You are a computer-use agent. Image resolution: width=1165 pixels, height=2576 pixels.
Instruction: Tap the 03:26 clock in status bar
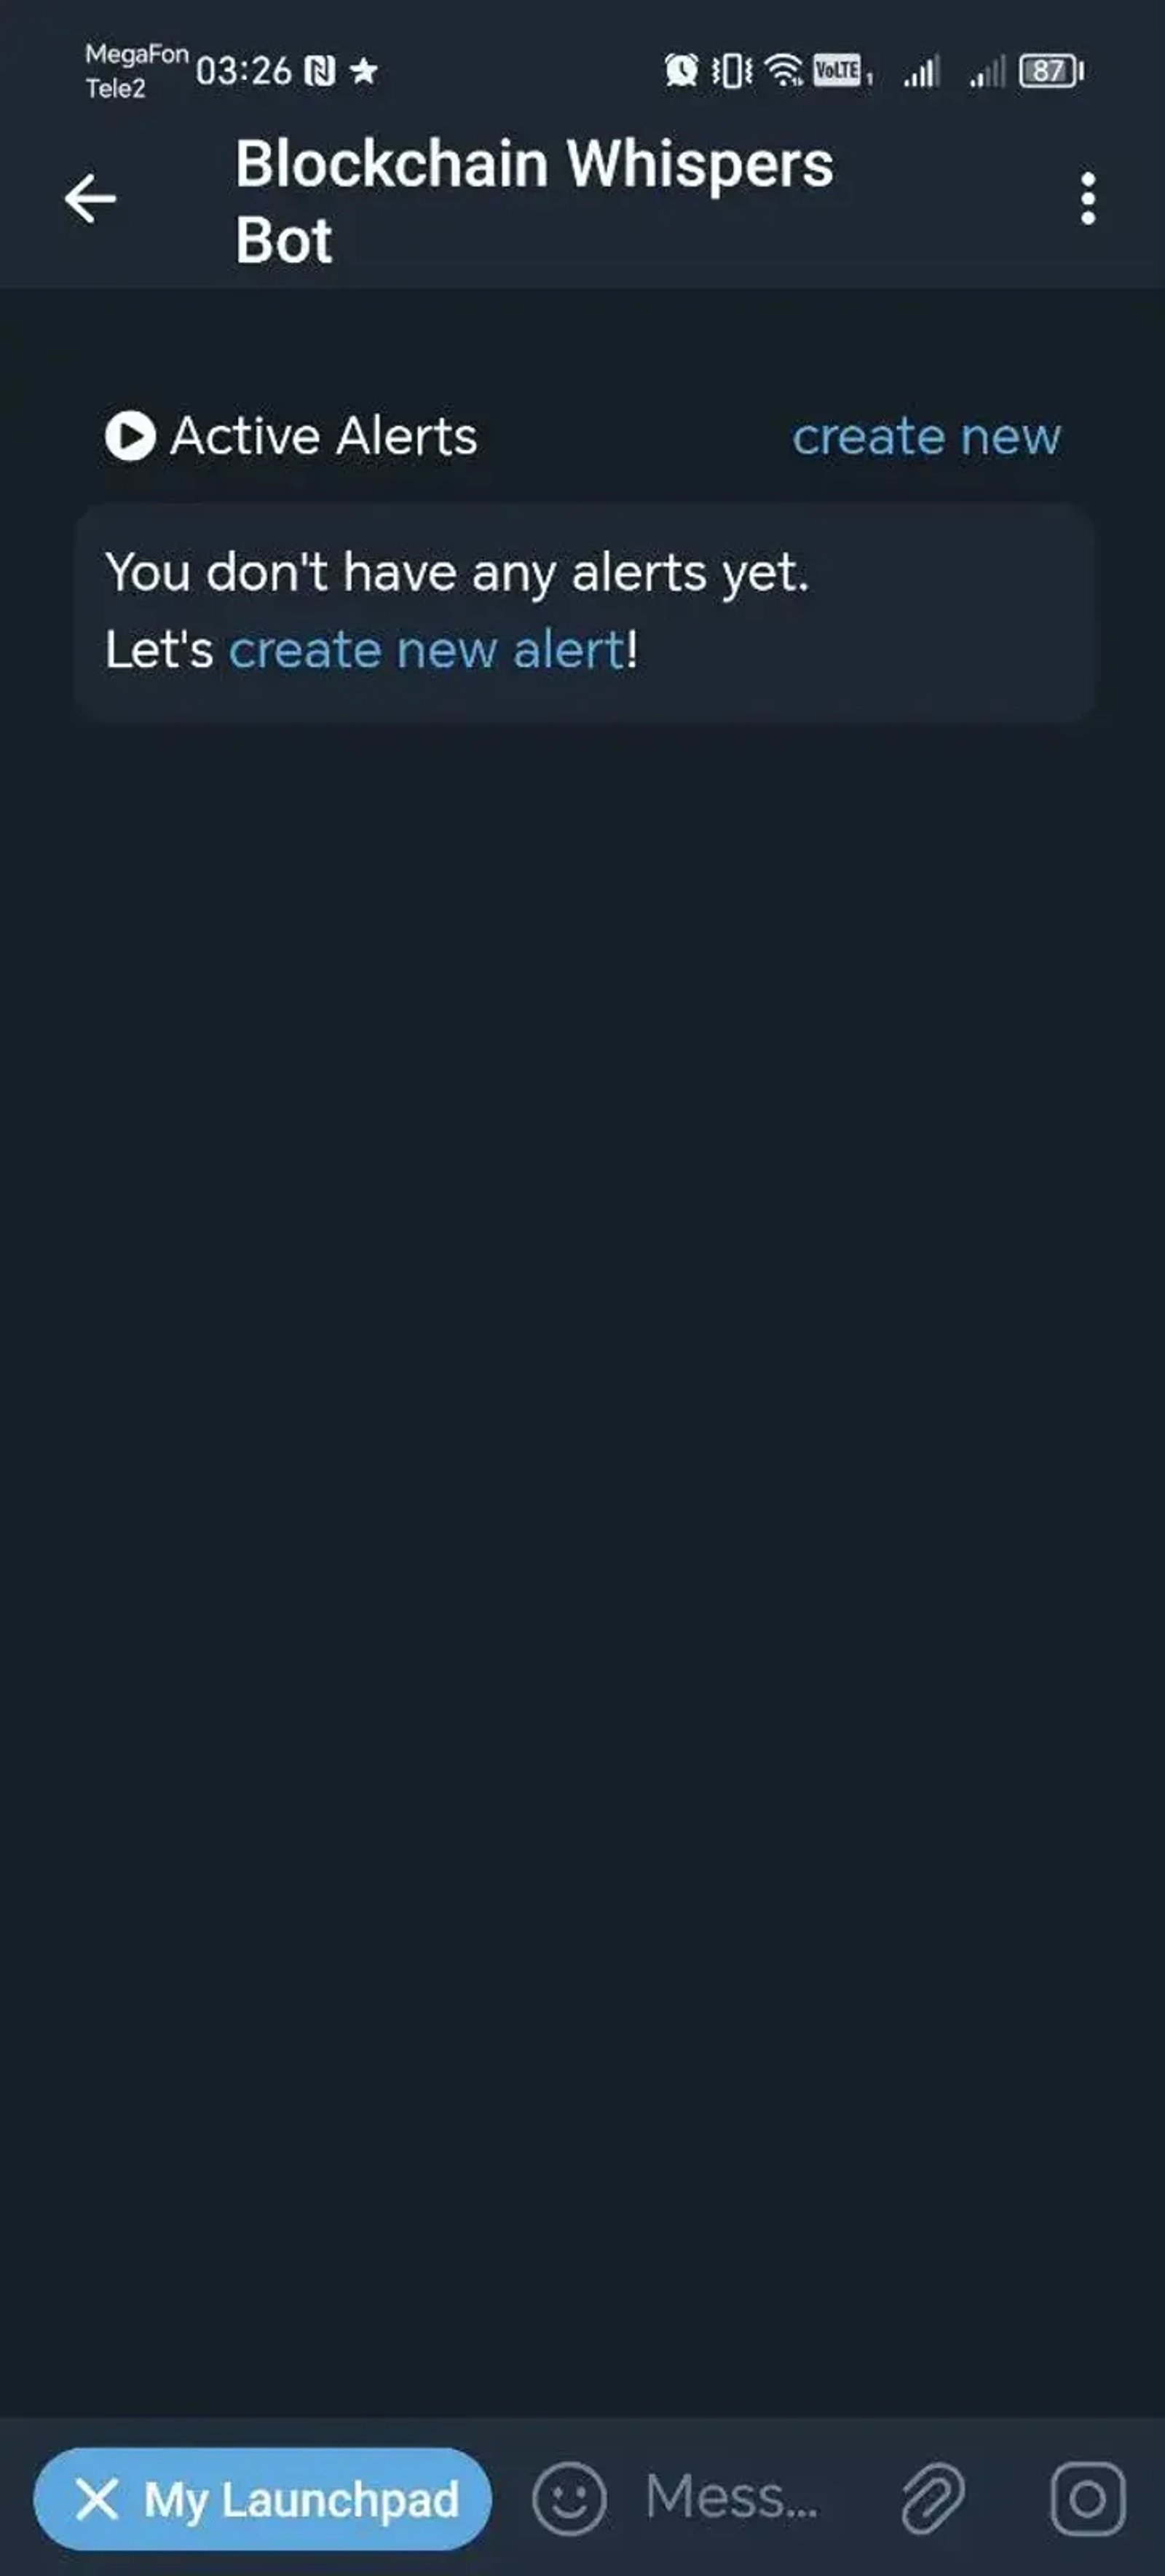[x=243, y=71]
